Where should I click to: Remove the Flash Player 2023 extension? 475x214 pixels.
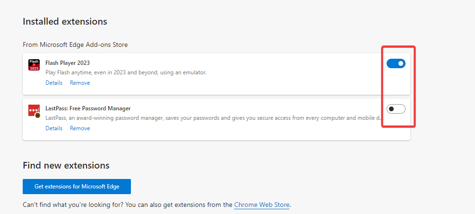click(x=80, y=83)
